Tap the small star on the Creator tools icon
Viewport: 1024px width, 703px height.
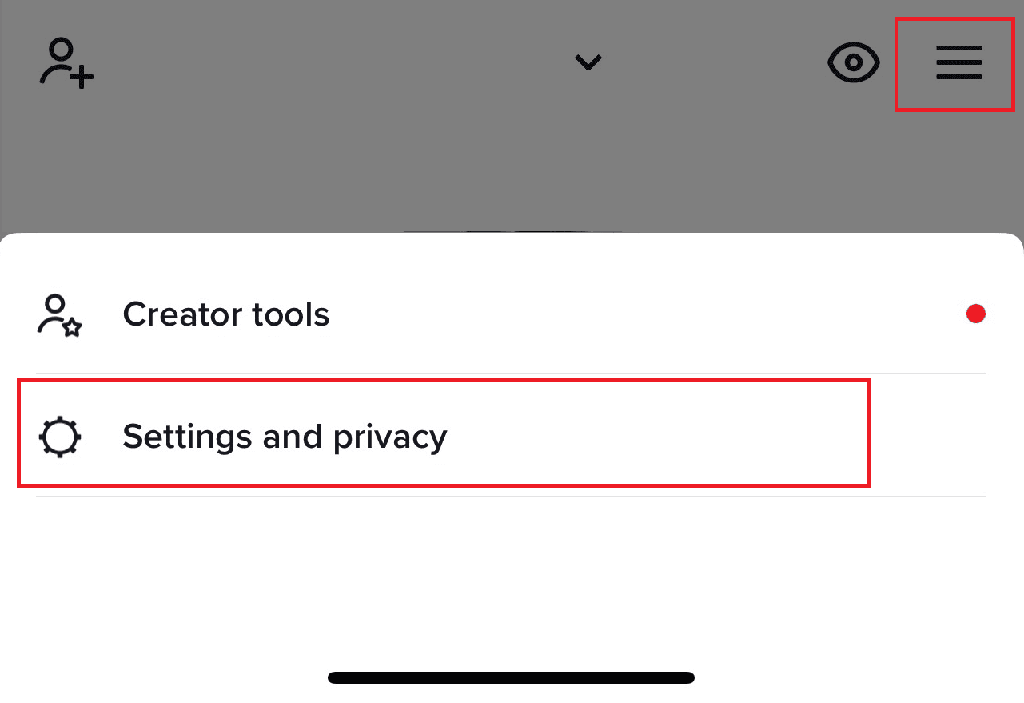tap(73, 326)
